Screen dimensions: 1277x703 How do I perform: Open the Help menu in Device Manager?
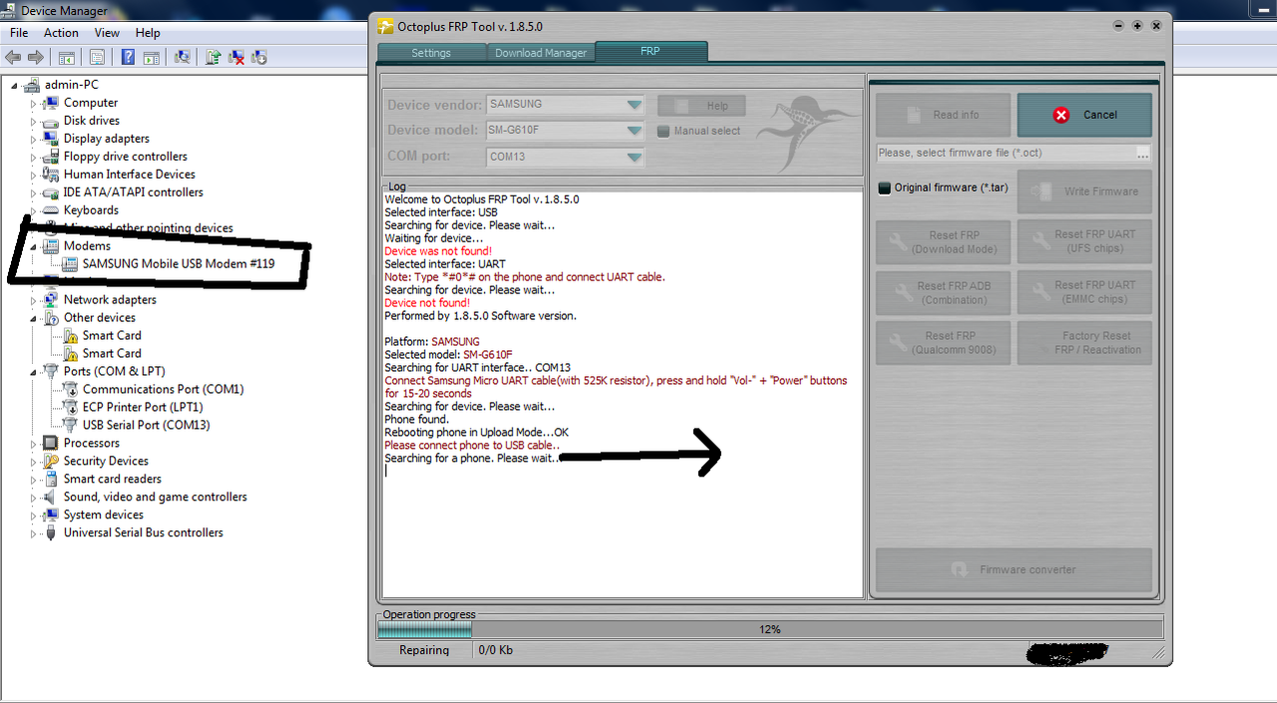148,33
